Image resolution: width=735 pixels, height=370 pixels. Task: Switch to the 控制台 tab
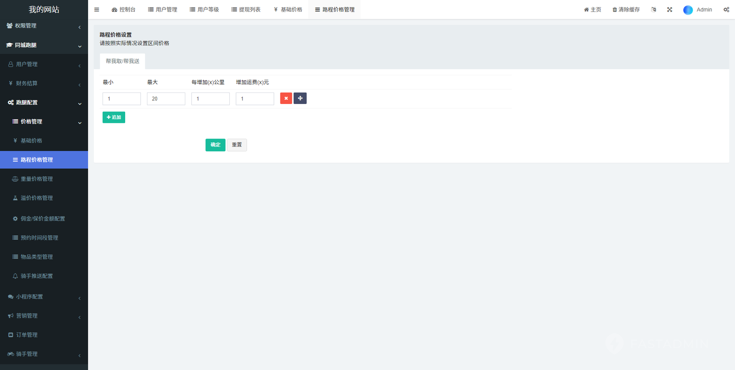[124, 9]
